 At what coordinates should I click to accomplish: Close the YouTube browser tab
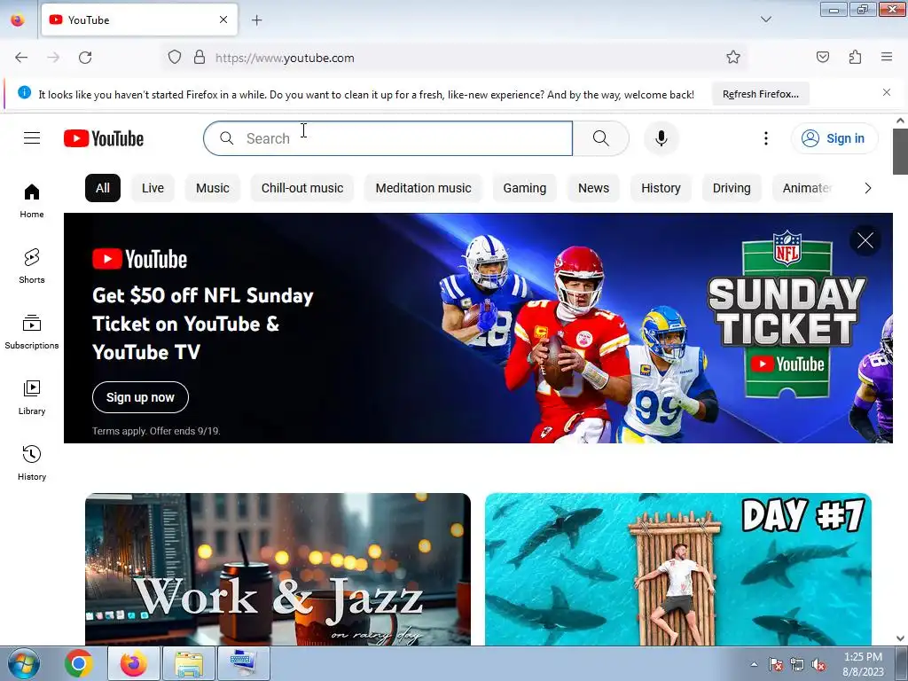(223, 20)
